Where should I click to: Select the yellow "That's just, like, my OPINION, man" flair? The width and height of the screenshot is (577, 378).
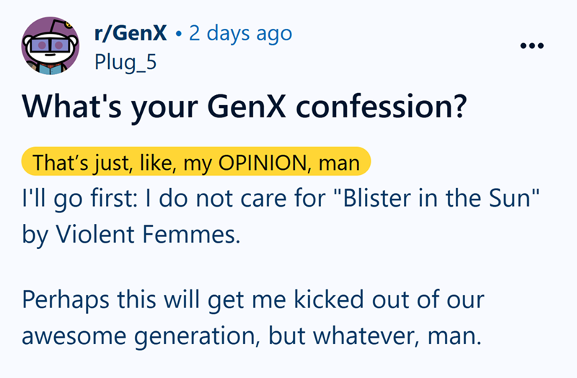click(196, 163)
